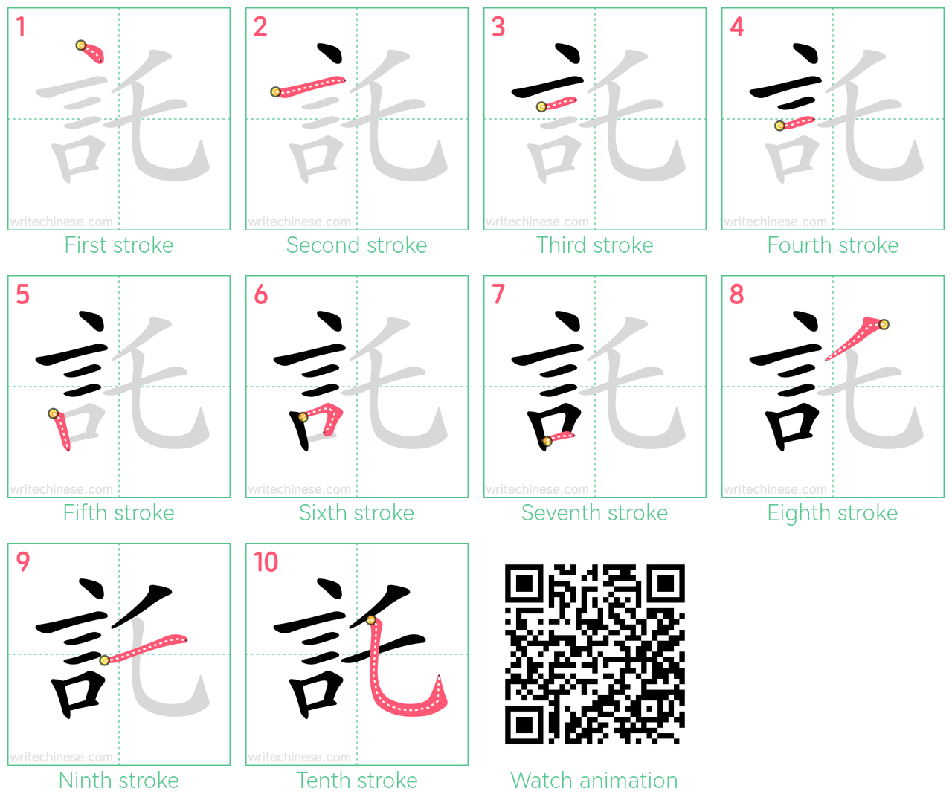The height and width of the screenshot is (803, 952).
Task: Click the Tenth stroke caption
Action: click(357, 780)
